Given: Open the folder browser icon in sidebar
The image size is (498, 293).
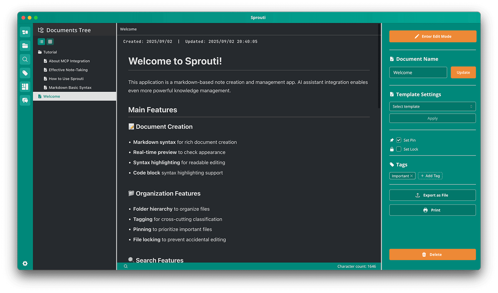Looking at the screenshot, I should point(25,46).
